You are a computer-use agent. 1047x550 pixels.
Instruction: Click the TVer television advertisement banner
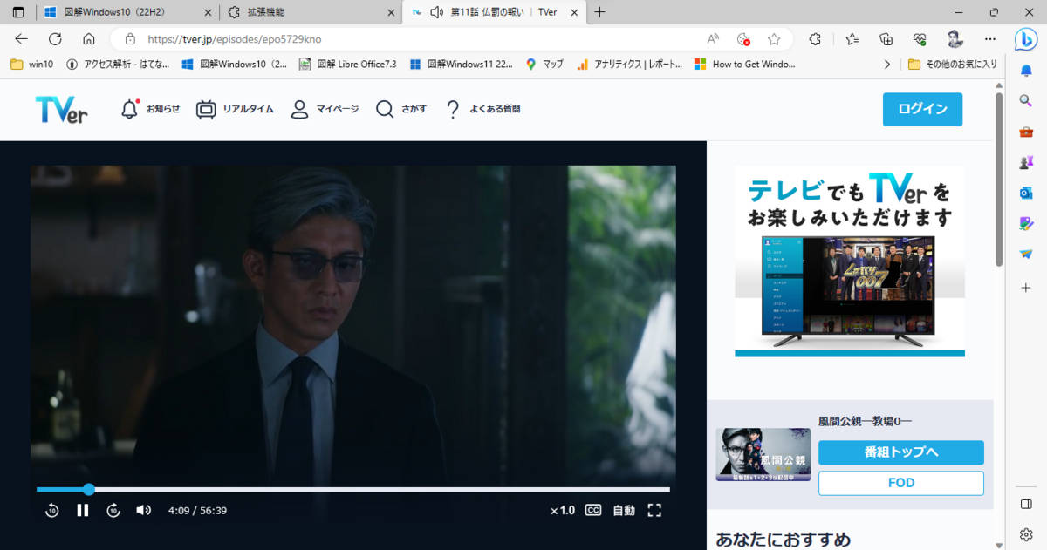(849, 261)
